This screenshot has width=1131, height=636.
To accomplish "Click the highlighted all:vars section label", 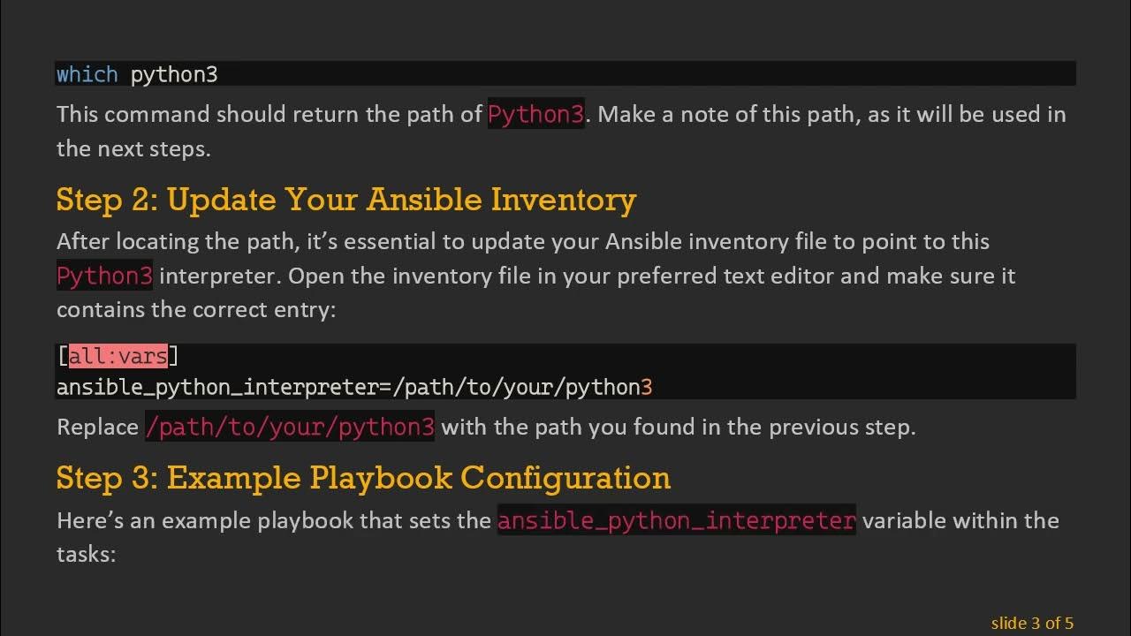I will click(x=118, y=356).
